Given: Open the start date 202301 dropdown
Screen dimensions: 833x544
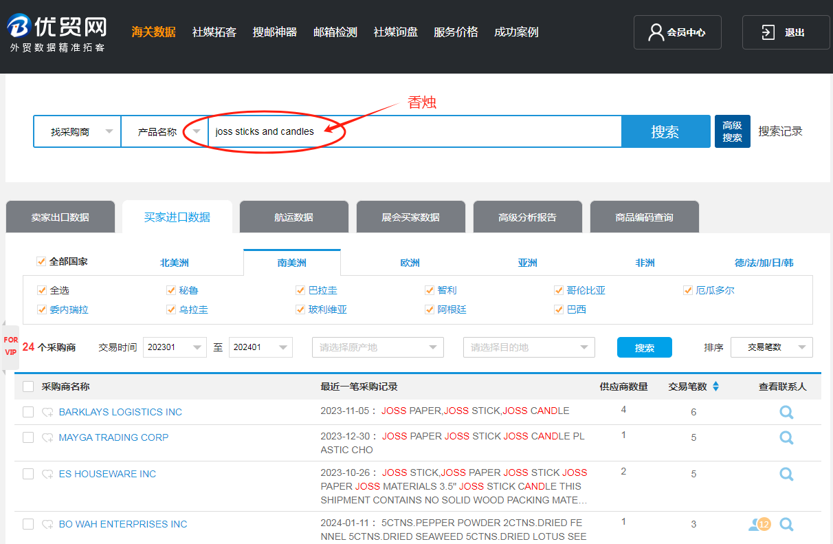Looking at the screenshot, I should click(175, 347).
